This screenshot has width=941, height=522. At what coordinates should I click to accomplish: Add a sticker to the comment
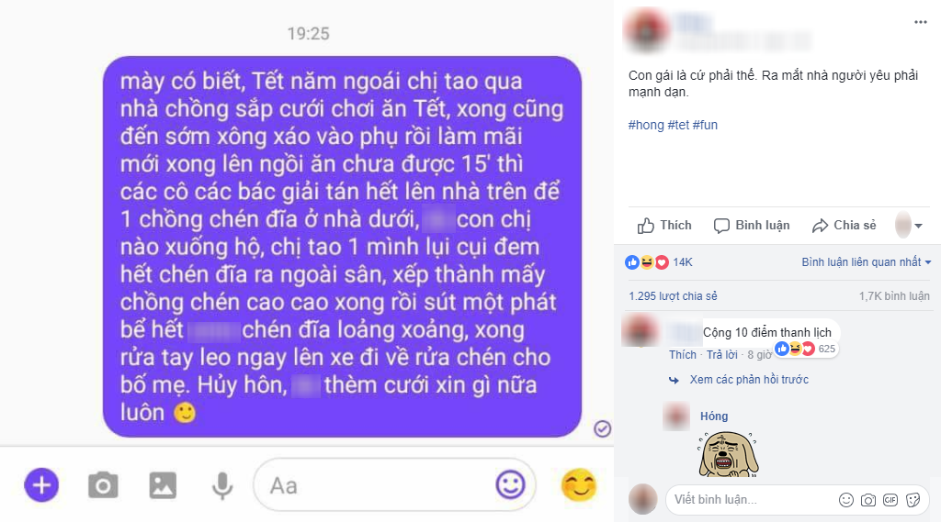click(x=913, y=500)
